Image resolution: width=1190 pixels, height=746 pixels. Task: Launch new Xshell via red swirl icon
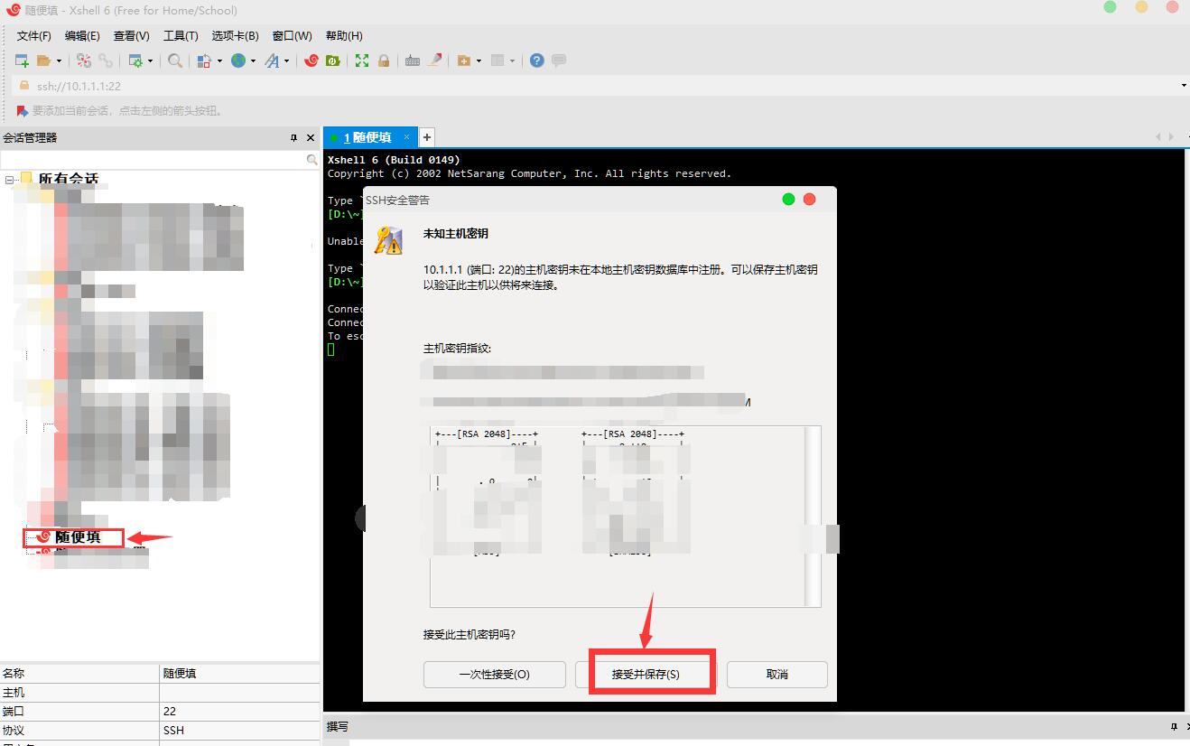[x=311, y=61]
